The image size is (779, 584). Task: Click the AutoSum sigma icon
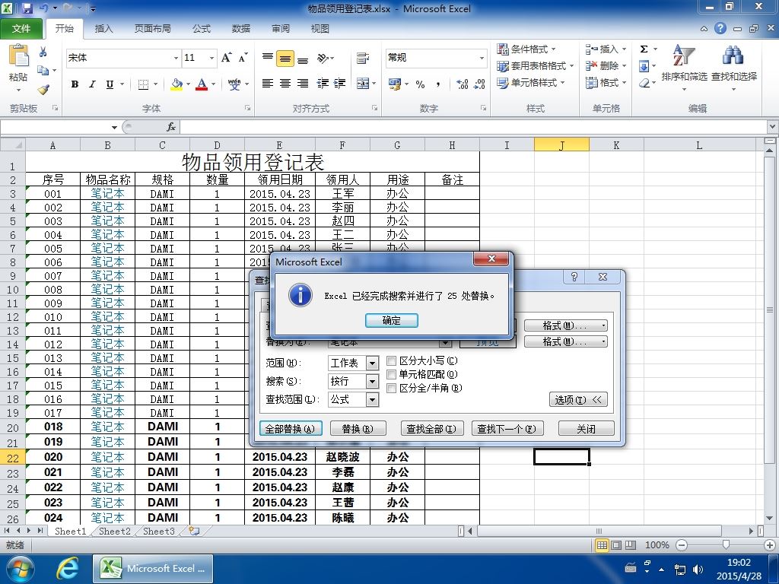pyautogui.click(x=644, y=49)
